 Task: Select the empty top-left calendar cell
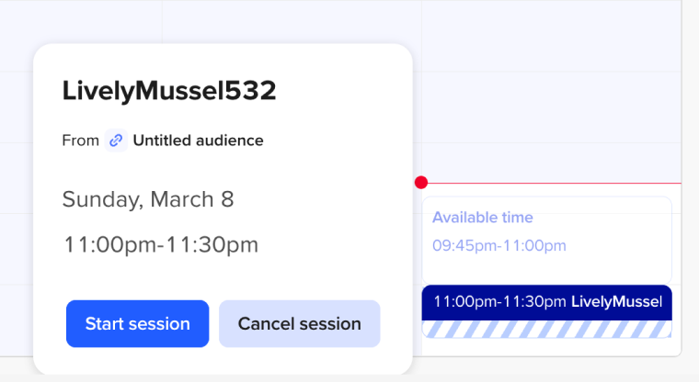(x=81, y=20)
